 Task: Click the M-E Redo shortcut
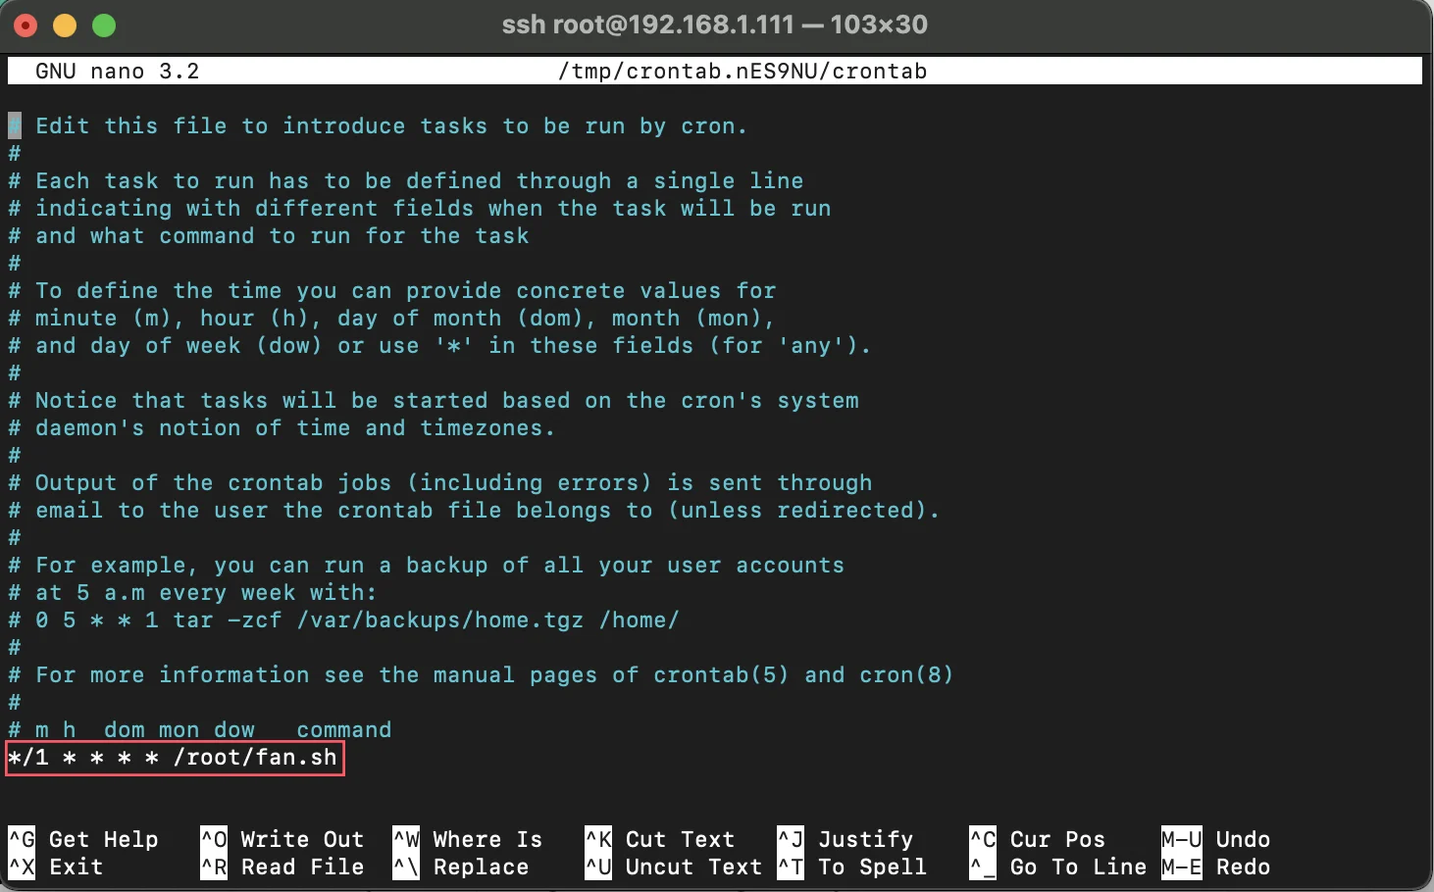tap(1216, 867)
